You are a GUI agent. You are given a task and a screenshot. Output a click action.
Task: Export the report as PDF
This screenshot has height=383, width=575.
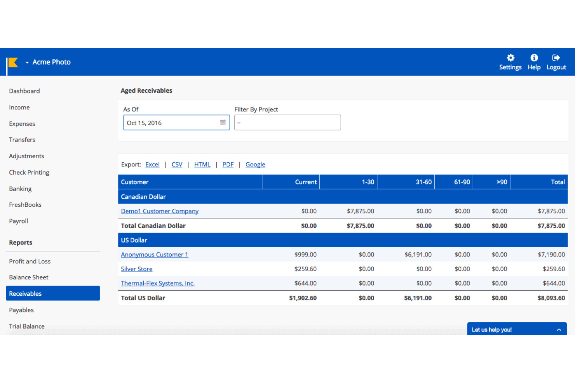tap(228, 164)
